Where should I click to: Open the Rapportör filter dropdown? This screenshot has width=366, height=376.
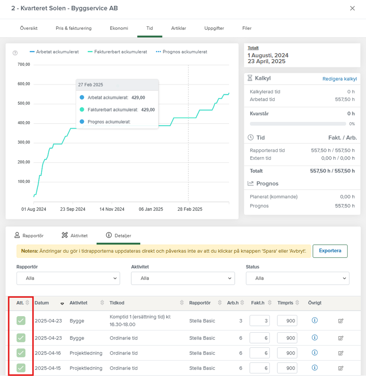pos(68,278)
